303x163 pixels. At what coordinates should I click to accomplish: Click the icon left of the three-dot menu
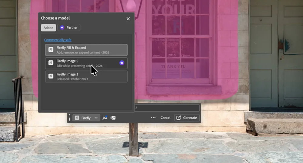pyautogui.click(x=113, y=118)
